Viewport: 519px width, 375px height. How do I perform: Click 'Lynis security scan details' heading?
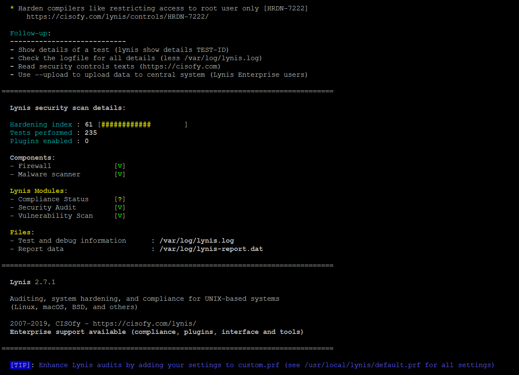pyautogui.click(x=68, y=108)
